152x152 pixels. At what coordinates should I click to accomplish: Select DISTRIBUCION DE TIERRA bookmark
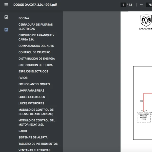[x=35, y=65]
